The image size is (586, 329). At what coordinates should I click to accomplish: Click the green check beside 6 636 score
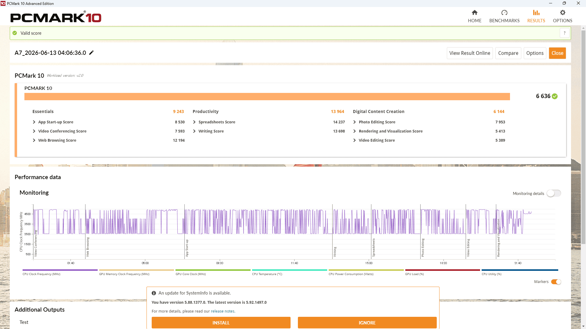555,96
